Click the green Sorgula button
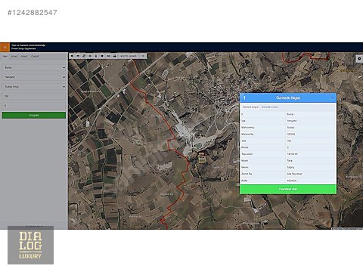 34,115
